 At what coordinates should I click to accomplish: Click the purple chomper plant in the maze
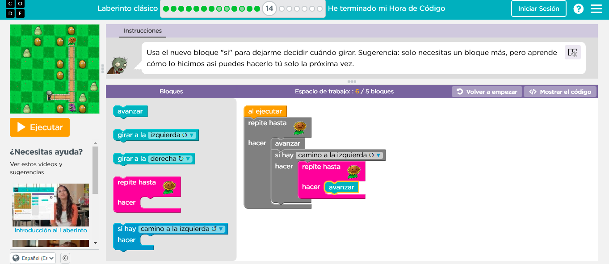71,107
